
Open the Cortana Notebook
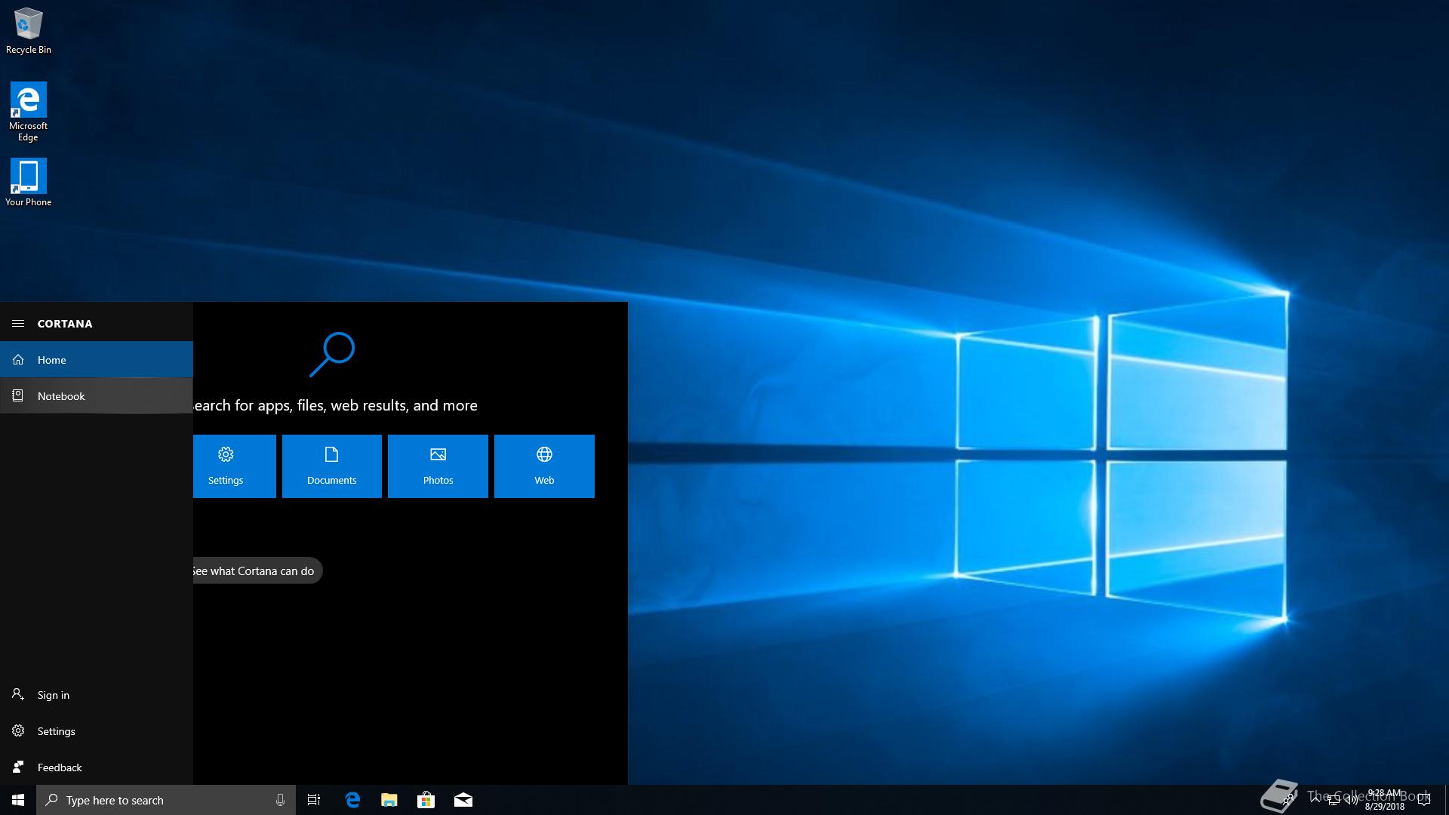[97, 396]
